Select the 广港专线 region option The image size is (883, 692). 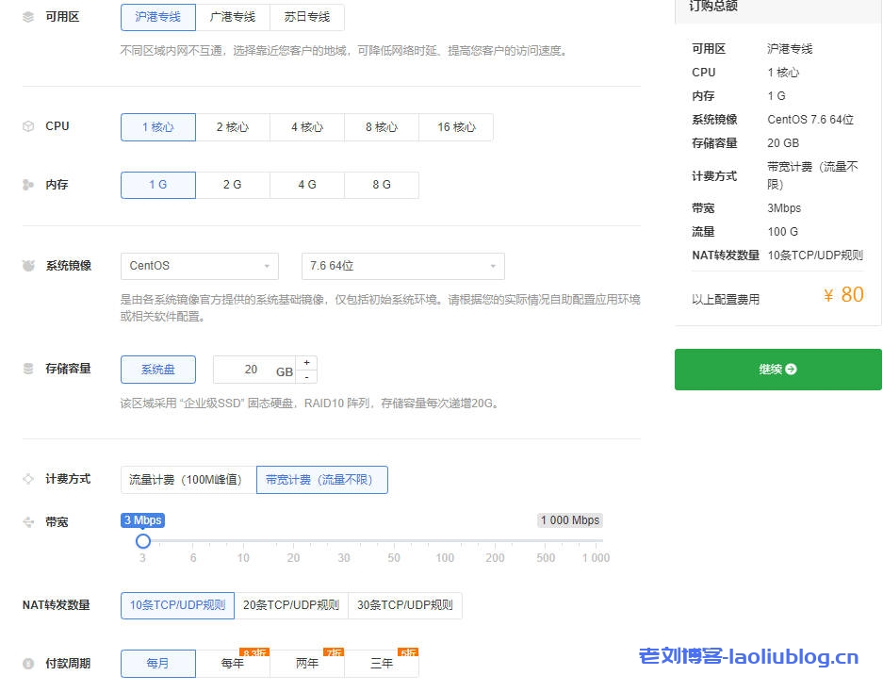click(x=232, y=17)
